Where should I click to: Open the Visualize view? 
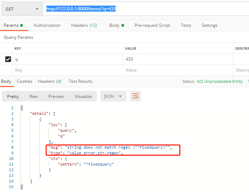tap(83, 96)
